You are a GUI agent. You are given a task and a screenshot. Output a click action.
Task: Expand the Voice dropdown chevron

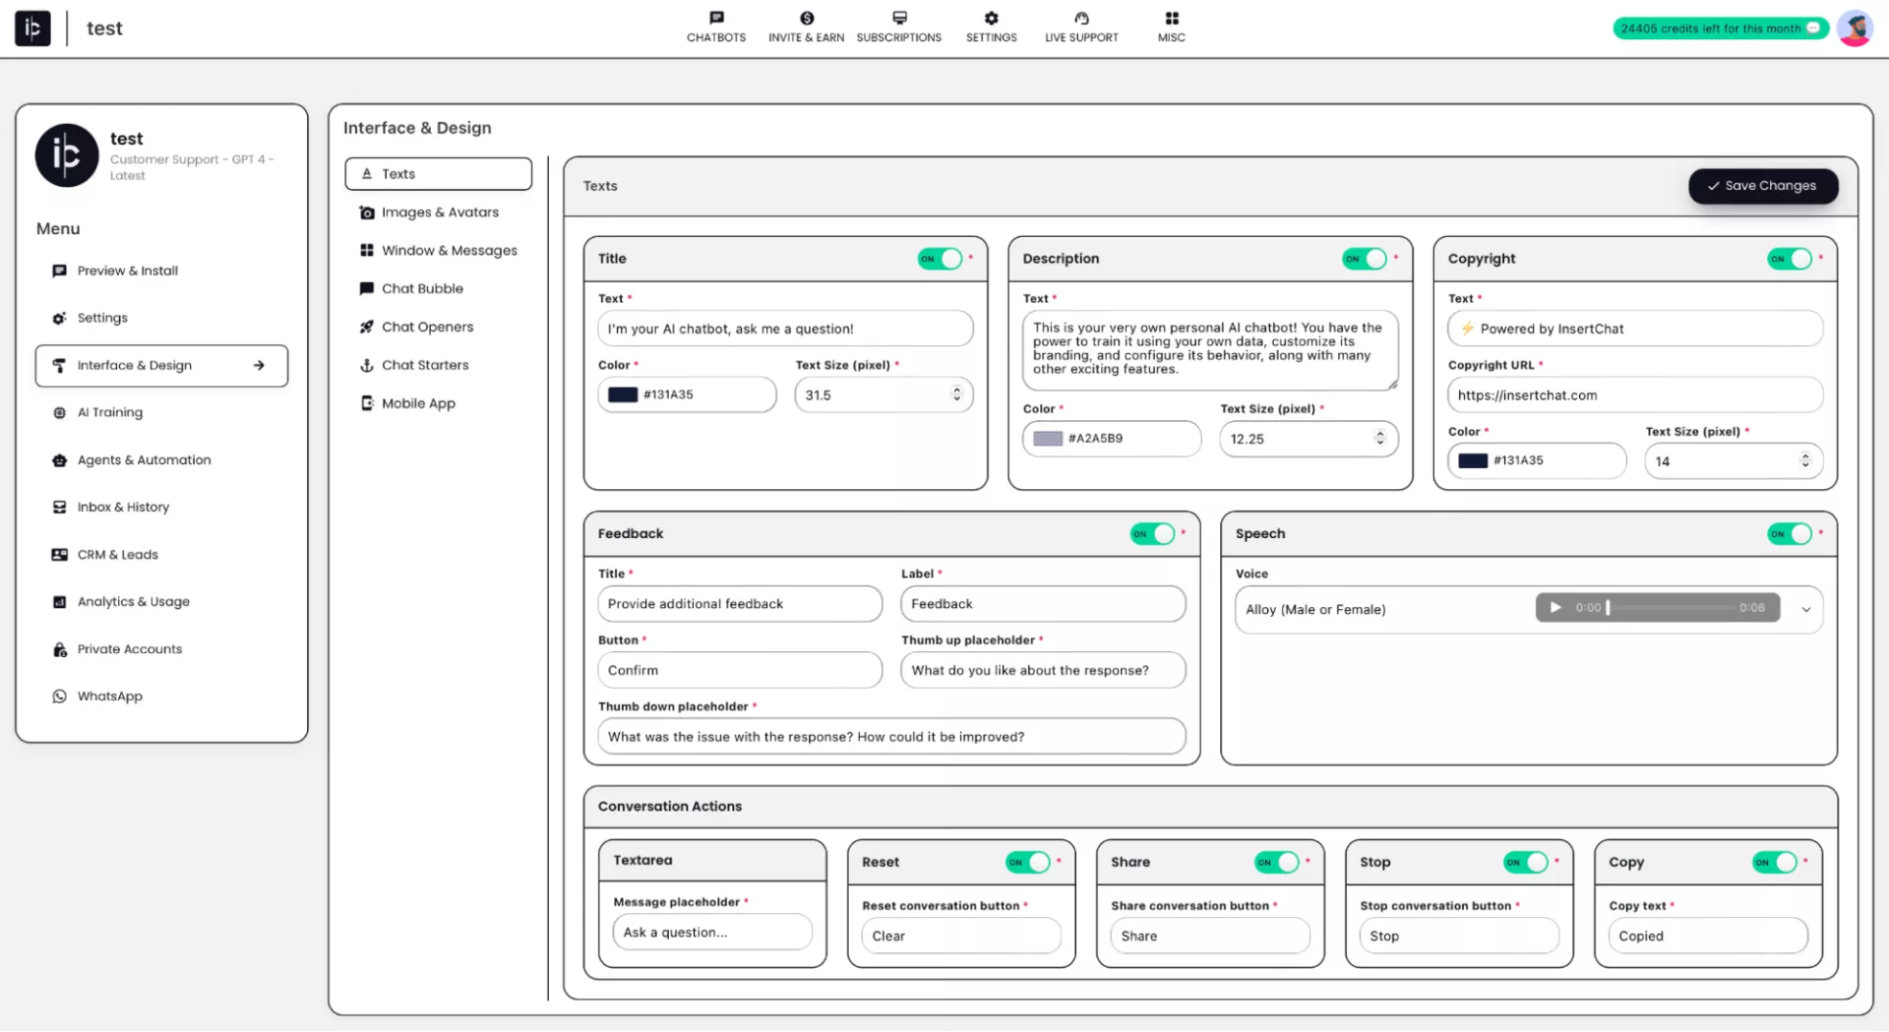pyautogui.click(x=1806, y=610)
